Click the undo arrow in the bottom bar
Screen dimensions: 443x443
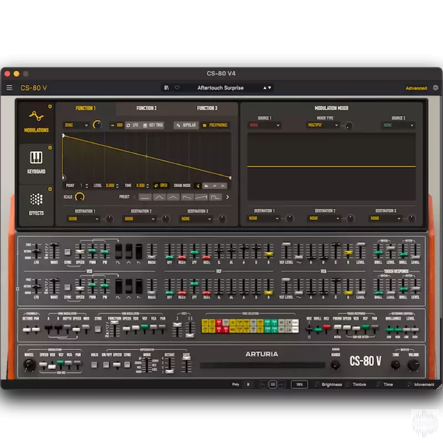pyautogui.click(x=263, y=384)
